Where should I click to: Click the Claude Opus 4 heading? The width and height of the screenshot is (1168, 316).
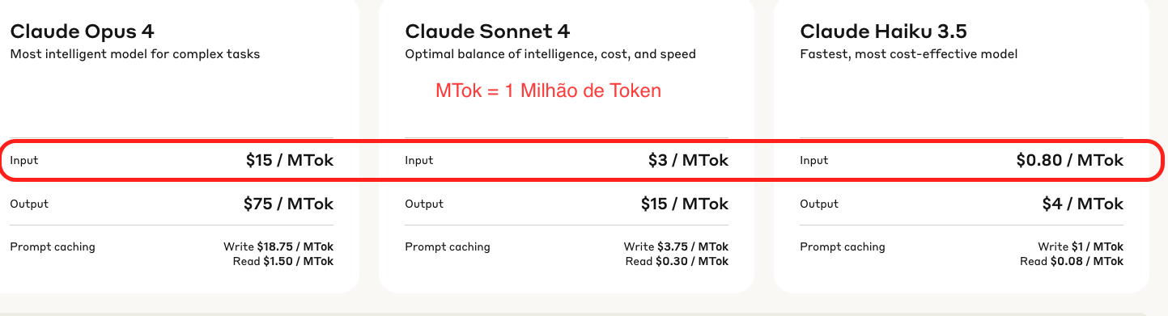coord(82,32)
